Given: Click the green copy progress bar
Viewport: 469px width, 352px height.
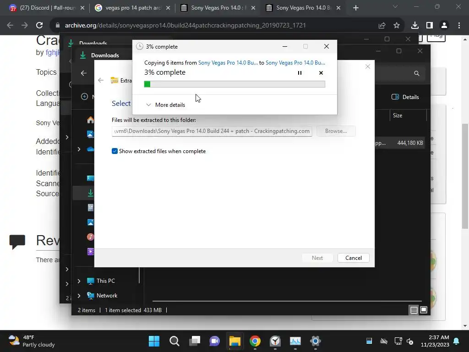Looking at the screenshot, I should point(234,84).
